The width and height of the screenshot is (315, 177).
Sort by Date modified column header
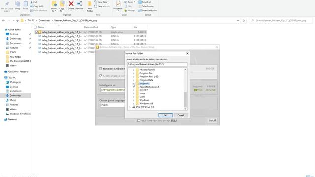tap(91, 27)
